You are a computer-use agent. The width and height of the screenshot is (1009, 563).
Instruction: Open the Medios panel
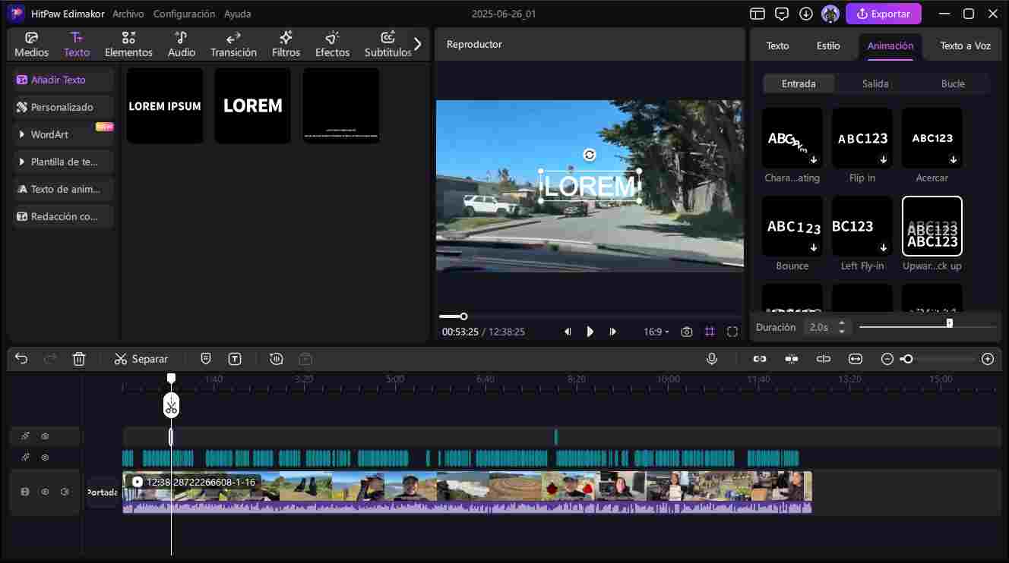(x=31, y=45)
